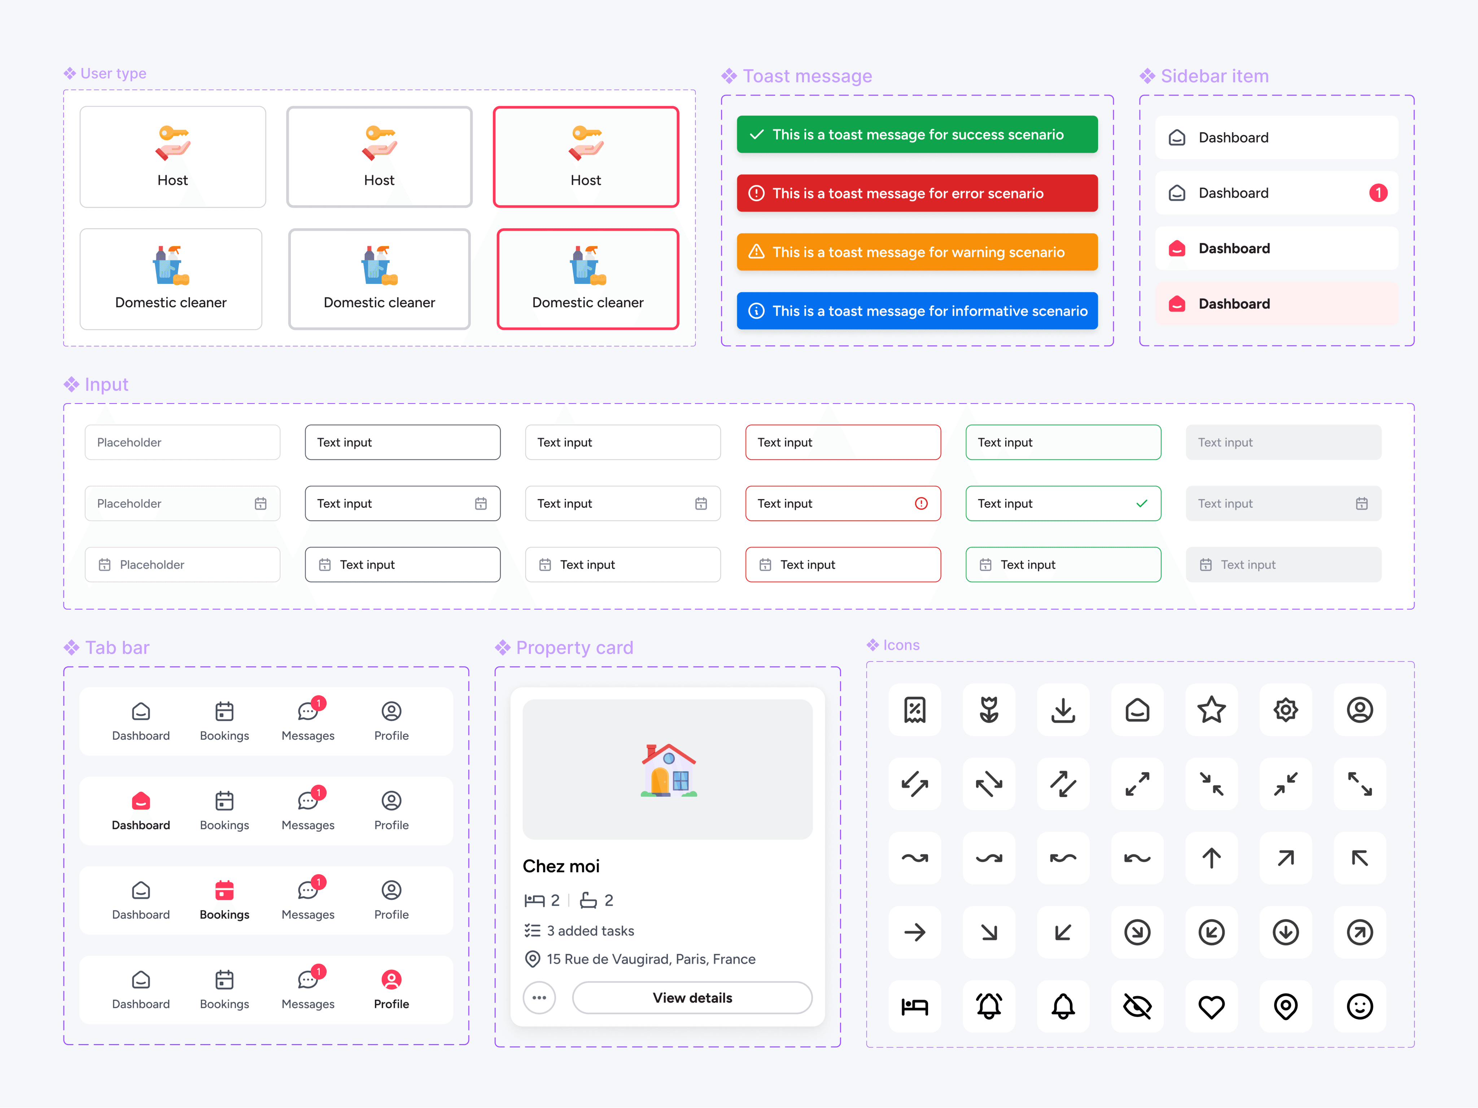Select the first Domestic cleaner card
The height and width of the screenshot is (1108, 1478).
[x=171, y=279]
